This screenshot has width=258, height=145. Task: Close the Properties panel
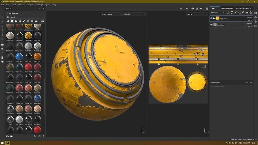pos(251,83)
